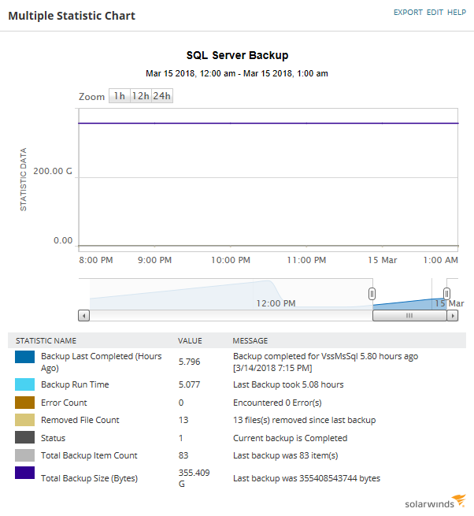Click the left range handle in navigator
Viewport: 474px width, 516px height.
(x=372, y=294)
